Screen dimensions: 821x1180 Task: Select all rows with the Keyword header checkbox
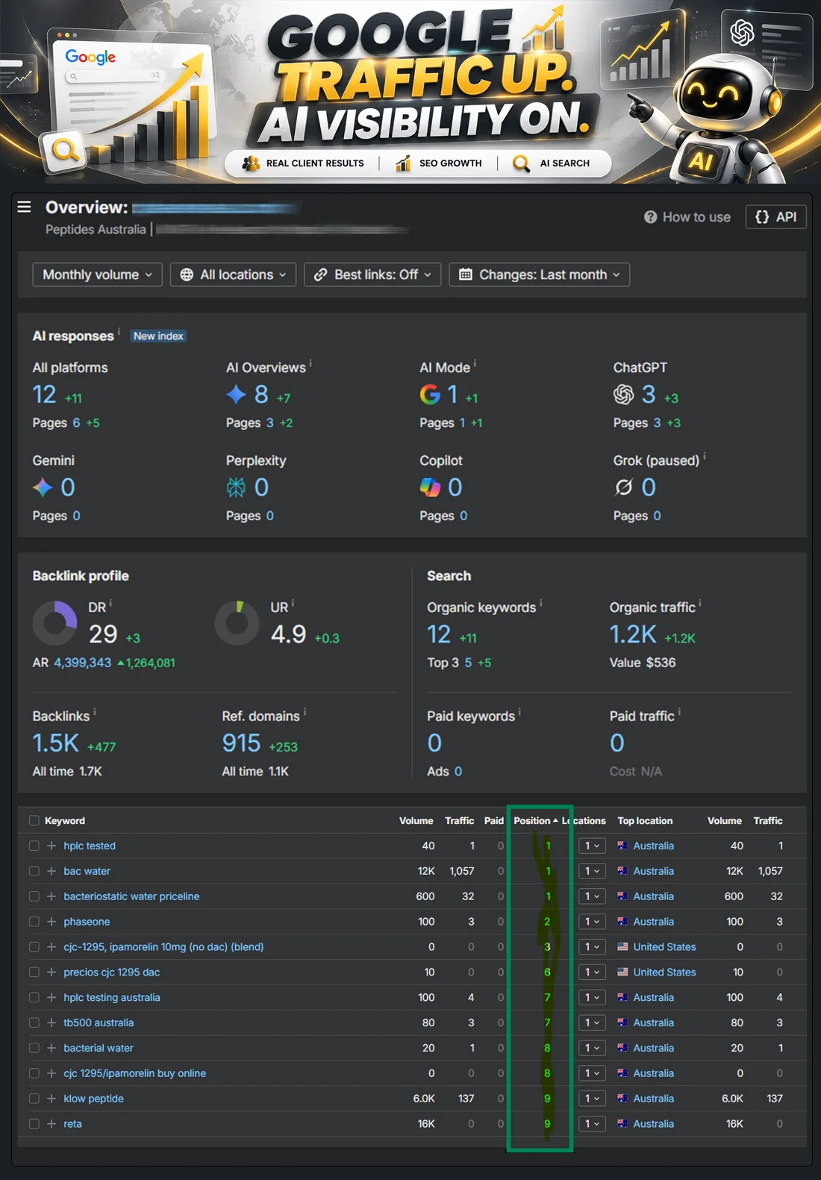pyautogui.click(x=34, y=820)
